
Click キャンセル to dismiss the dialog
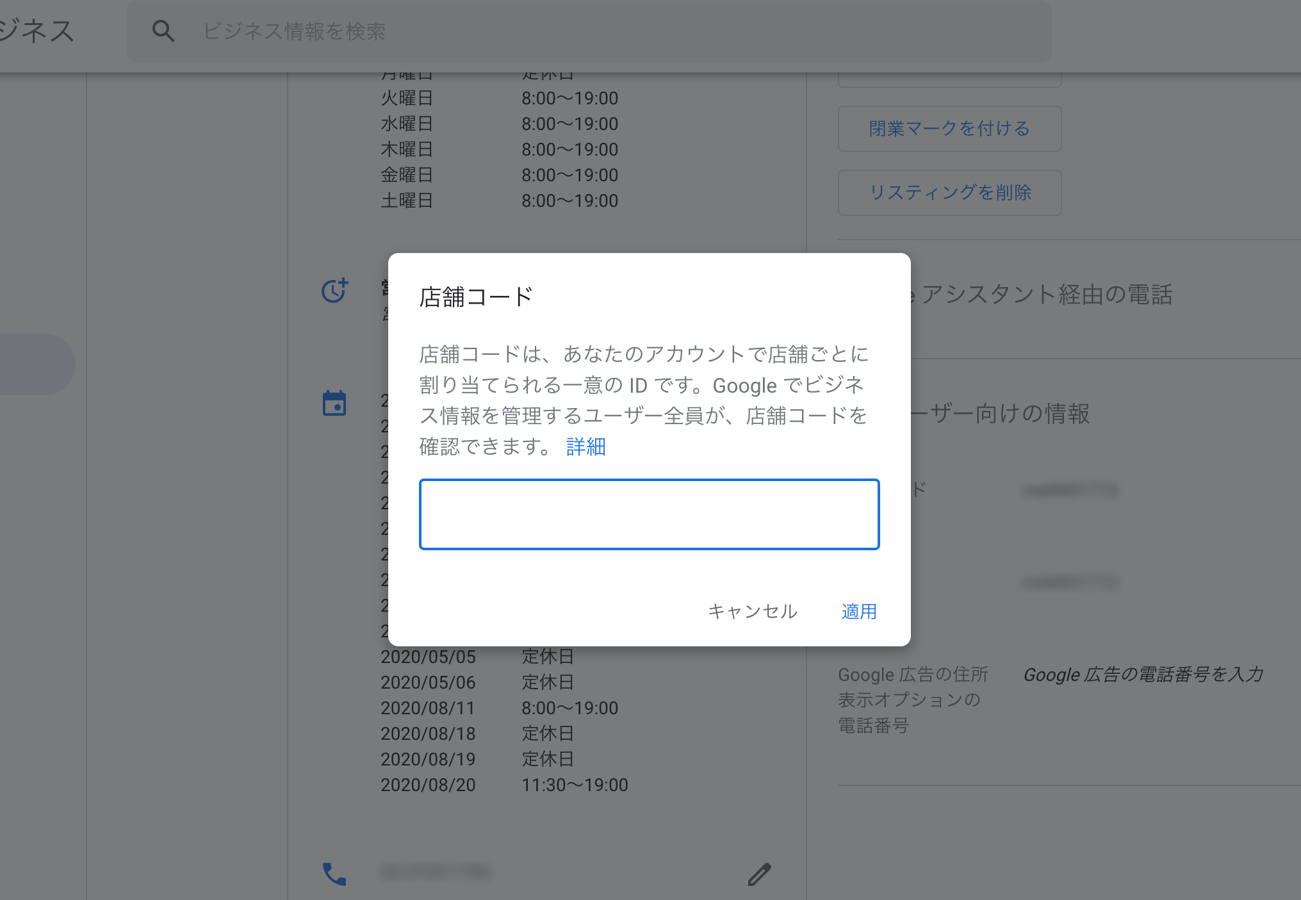click(752, 610)
